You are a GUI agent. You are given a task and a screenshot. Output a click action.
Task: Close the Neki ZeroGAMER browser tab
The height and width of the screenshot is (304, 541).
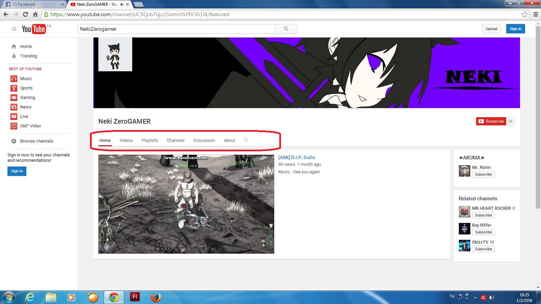point(127,4)
